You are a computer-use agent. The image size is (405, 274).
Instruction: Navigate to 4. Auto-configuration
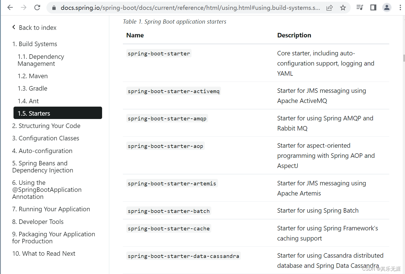click(x=42, y=151)
